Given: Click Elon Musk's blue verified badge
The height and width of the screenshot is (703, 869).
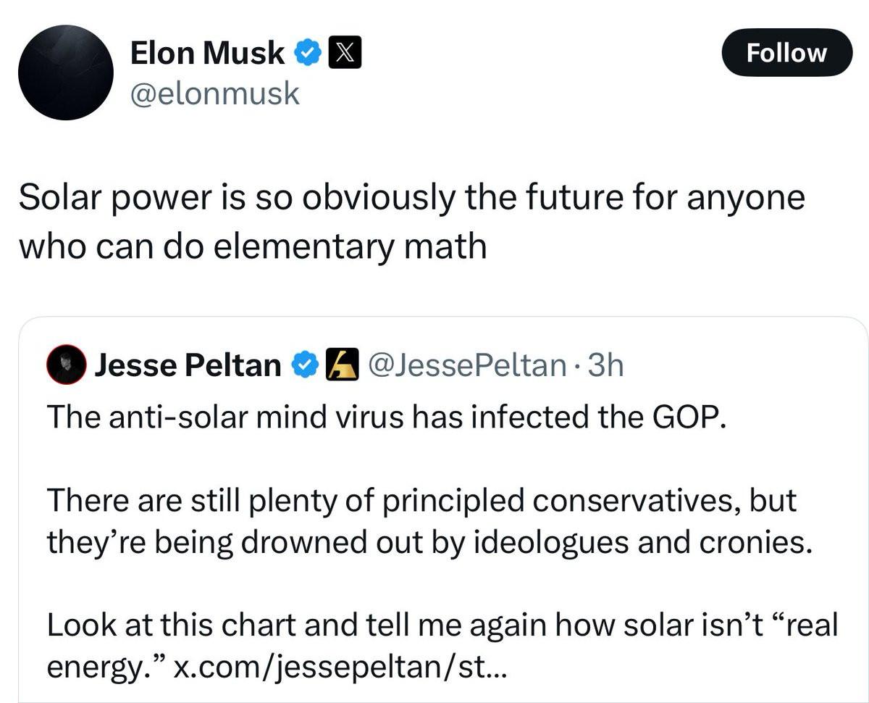Looking at the screenshot, I should [x=308, y=52].
